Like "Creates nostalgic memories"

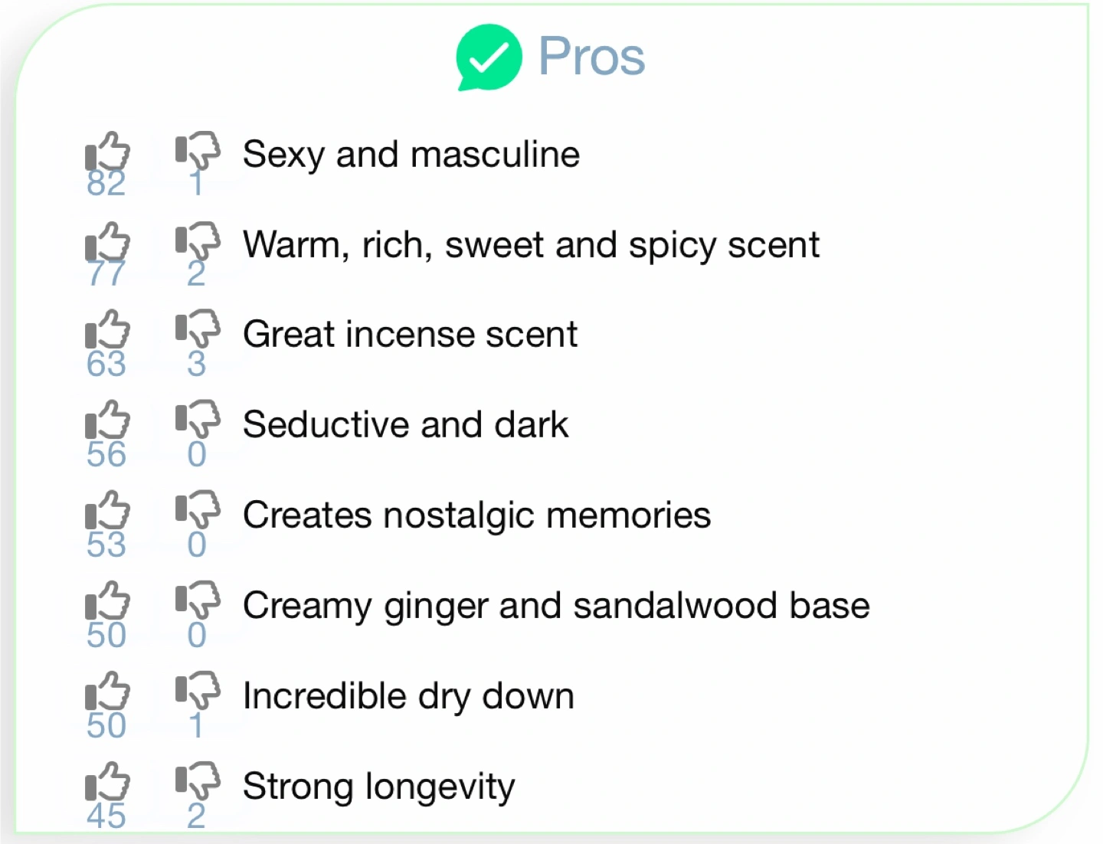pyautogui.click(x=107, y=510)
